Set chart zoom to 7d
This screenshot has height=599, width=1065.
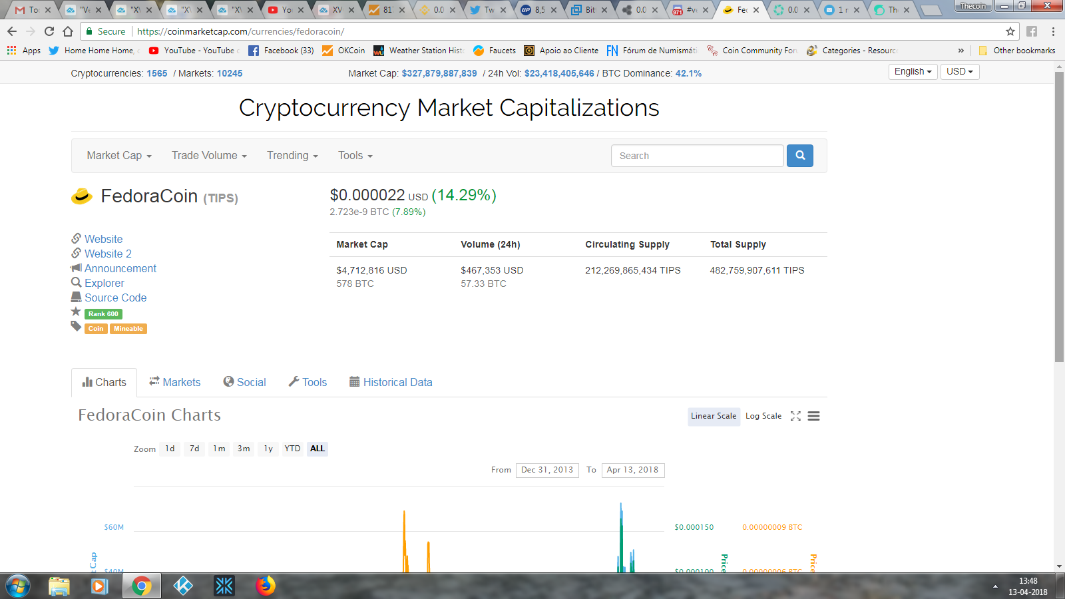(x=194, y=449)
